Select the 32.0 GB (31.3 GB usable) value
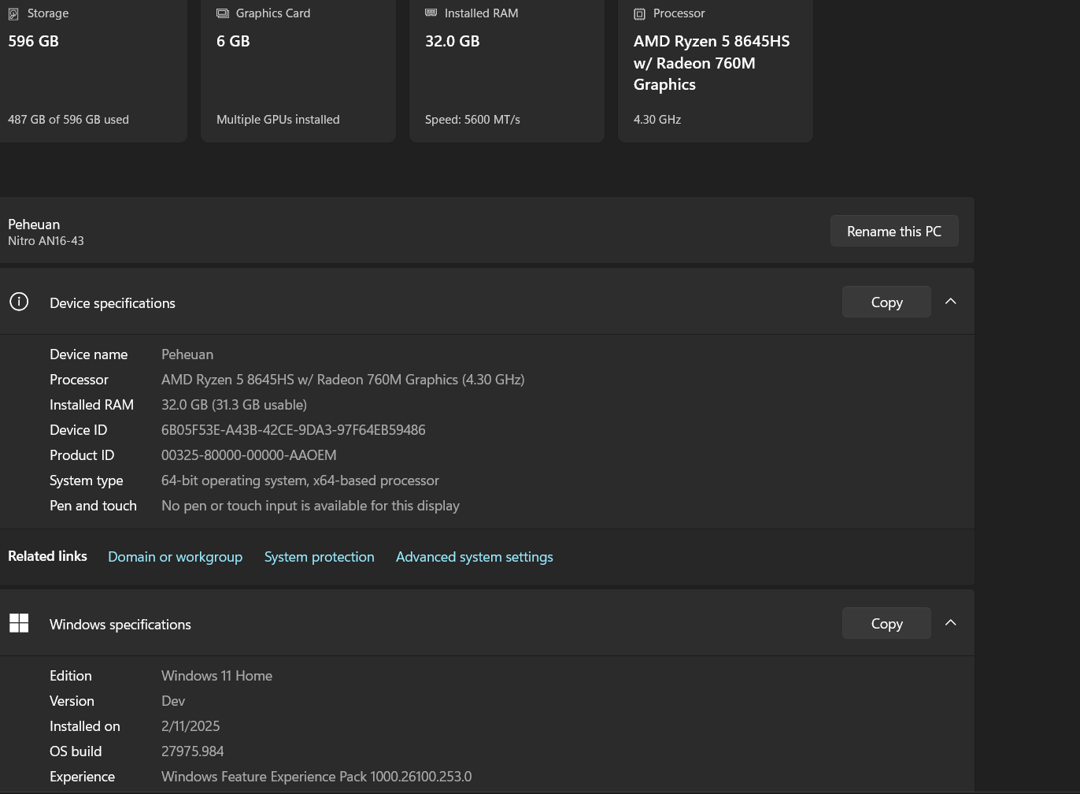 point(234,405)
